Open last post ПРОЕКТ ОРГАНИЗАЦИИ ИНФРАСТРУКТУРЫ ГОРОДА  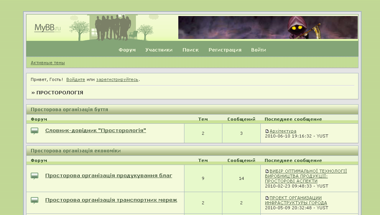tap(296, 200)
